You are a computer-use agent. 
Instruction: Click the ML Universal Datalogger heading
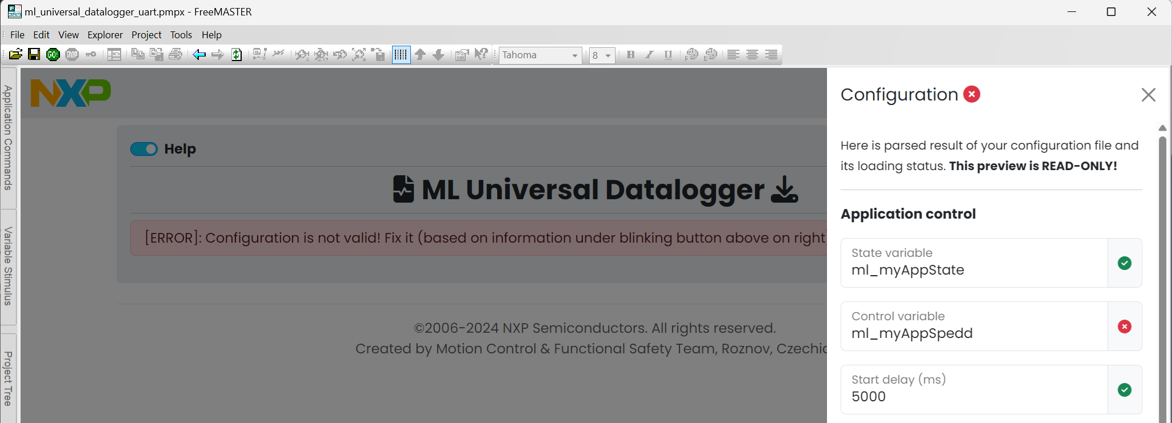click(x=593, y=190)
